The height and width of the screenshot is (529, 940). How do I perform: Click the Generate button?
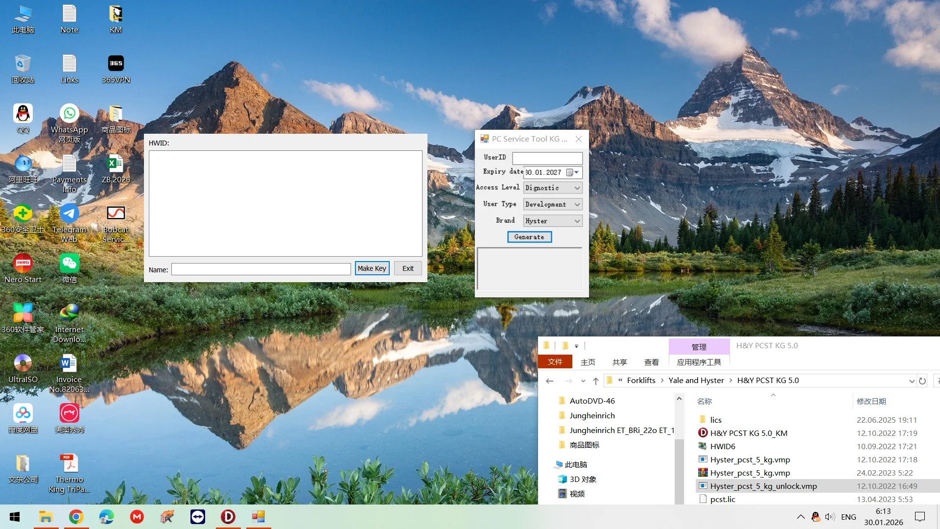pos(529,237)
